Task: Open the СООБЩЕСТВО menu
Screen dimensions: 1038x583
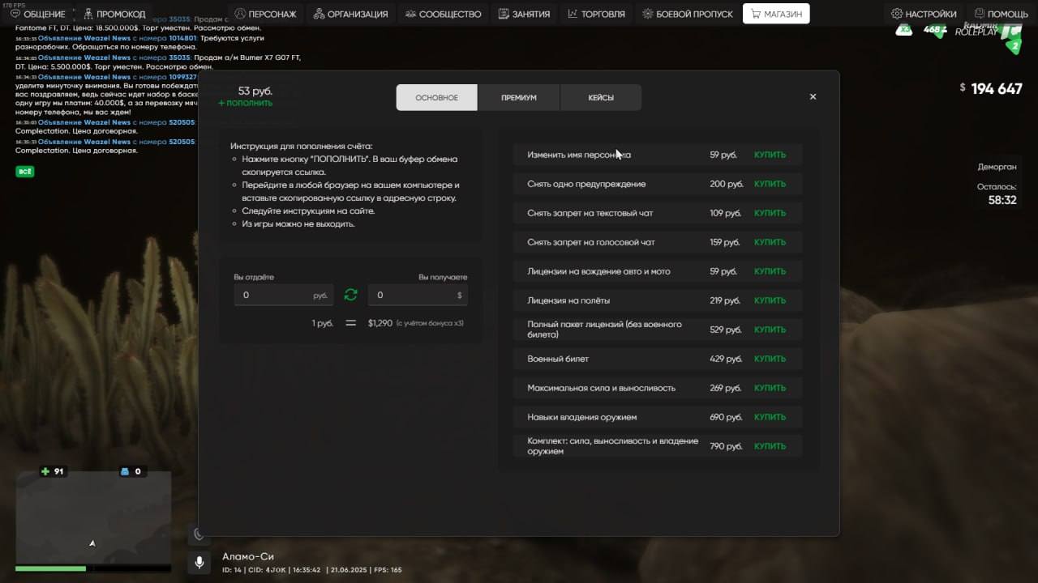Action: [443, 14]
